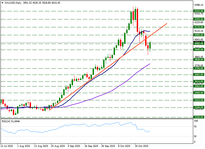Click the RSI 70 level axis label

tap(195, 127)
